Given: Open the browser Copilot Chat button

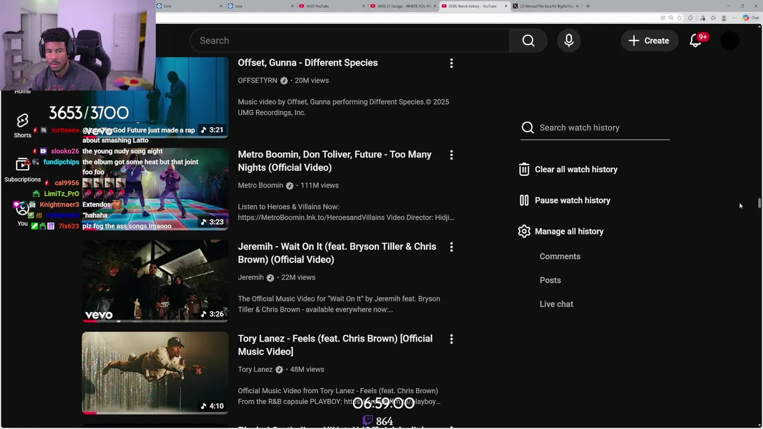Looking at the screenshot, I should coord(750,18).
